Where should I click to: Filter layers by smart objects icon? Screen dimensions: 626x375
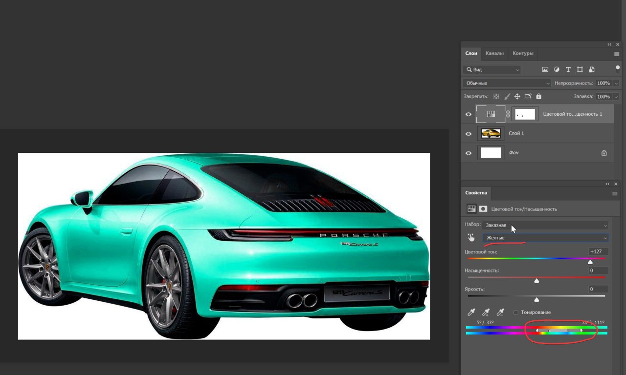[592, 70]
